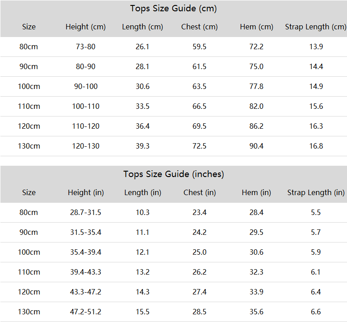Viewport: 347px width, 322px height.
Task: Select the 130cm size in the inches table
Action: click(x=29, y=312)
